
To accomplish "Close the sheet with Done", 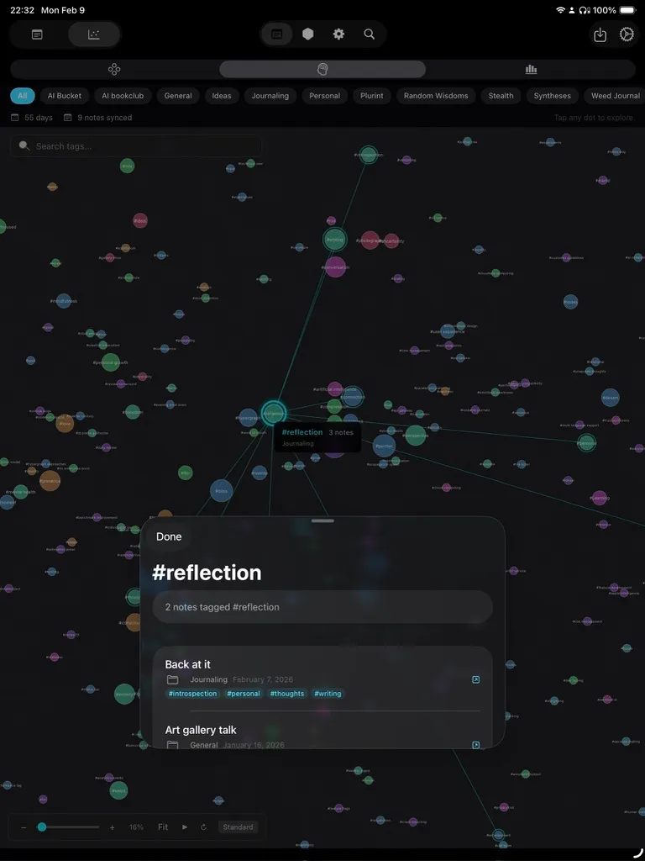I will (x=169, y=537).
